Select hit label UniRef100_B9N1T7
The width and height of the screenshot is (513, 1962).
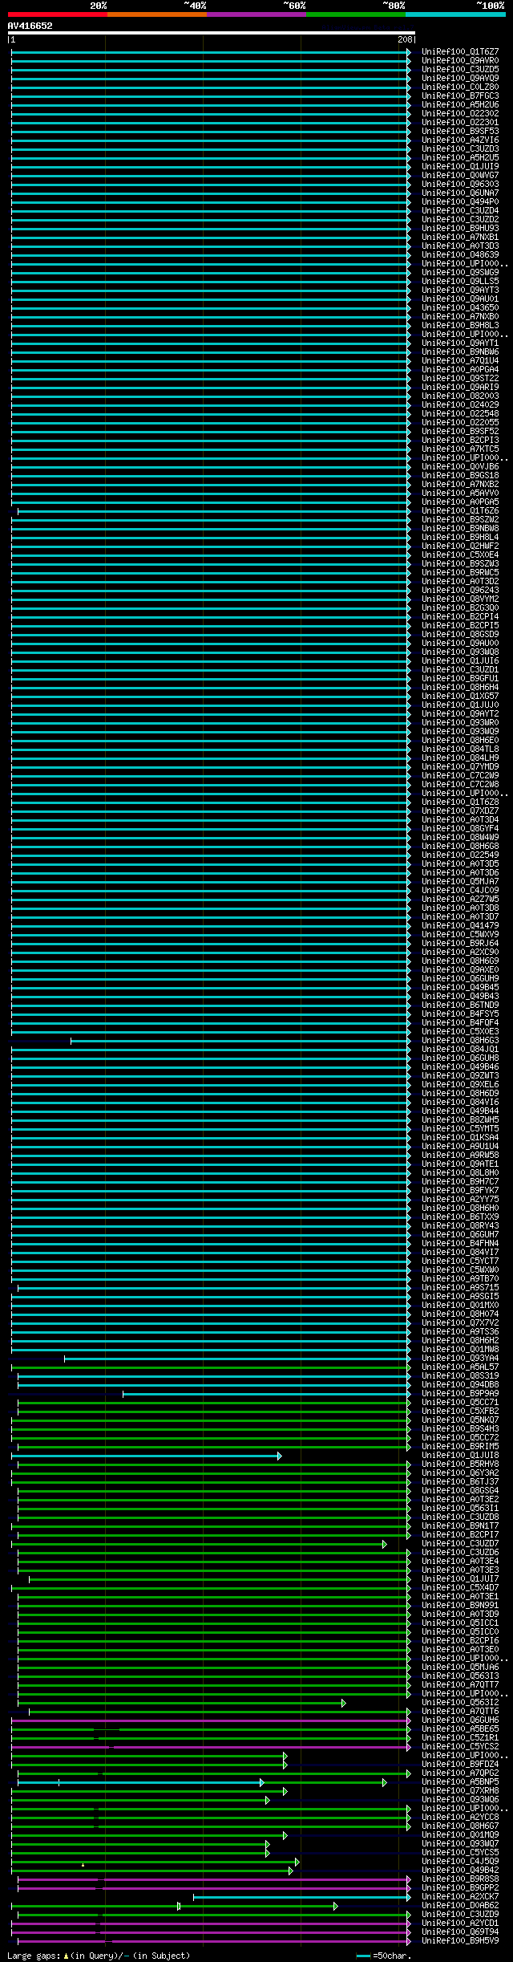[x=460, y=1525]
